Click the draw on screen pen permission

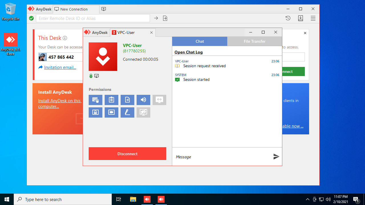[x=127, y=112]
